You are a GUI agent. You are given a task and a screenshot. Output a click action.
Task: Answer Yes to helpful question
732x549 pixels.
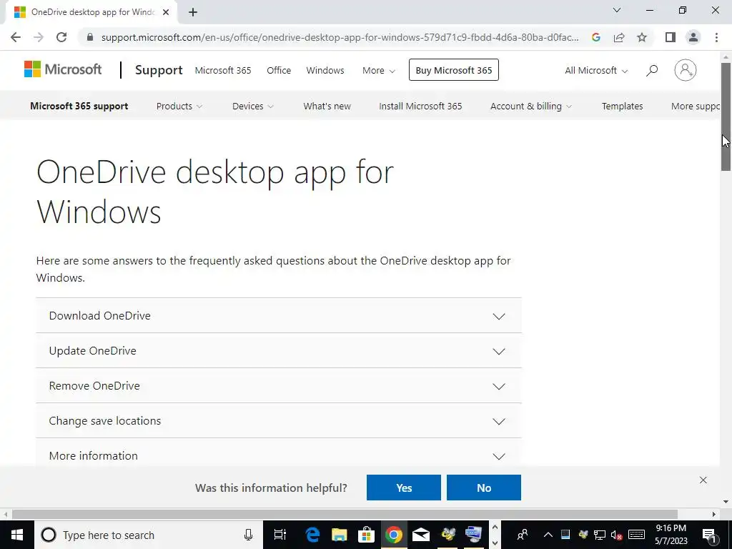404,488
